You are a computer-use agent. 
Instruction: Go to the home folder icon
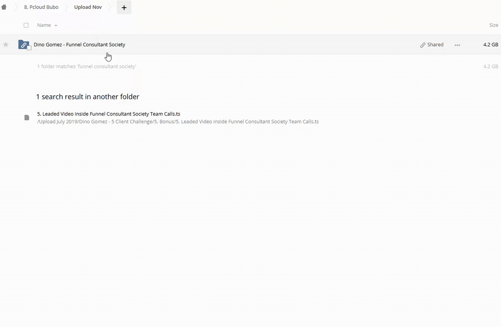point(4,7)
